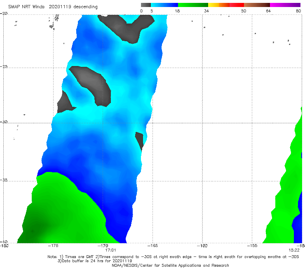
Task: Pick the gray segment of the wind color bar
Action: 146,5
